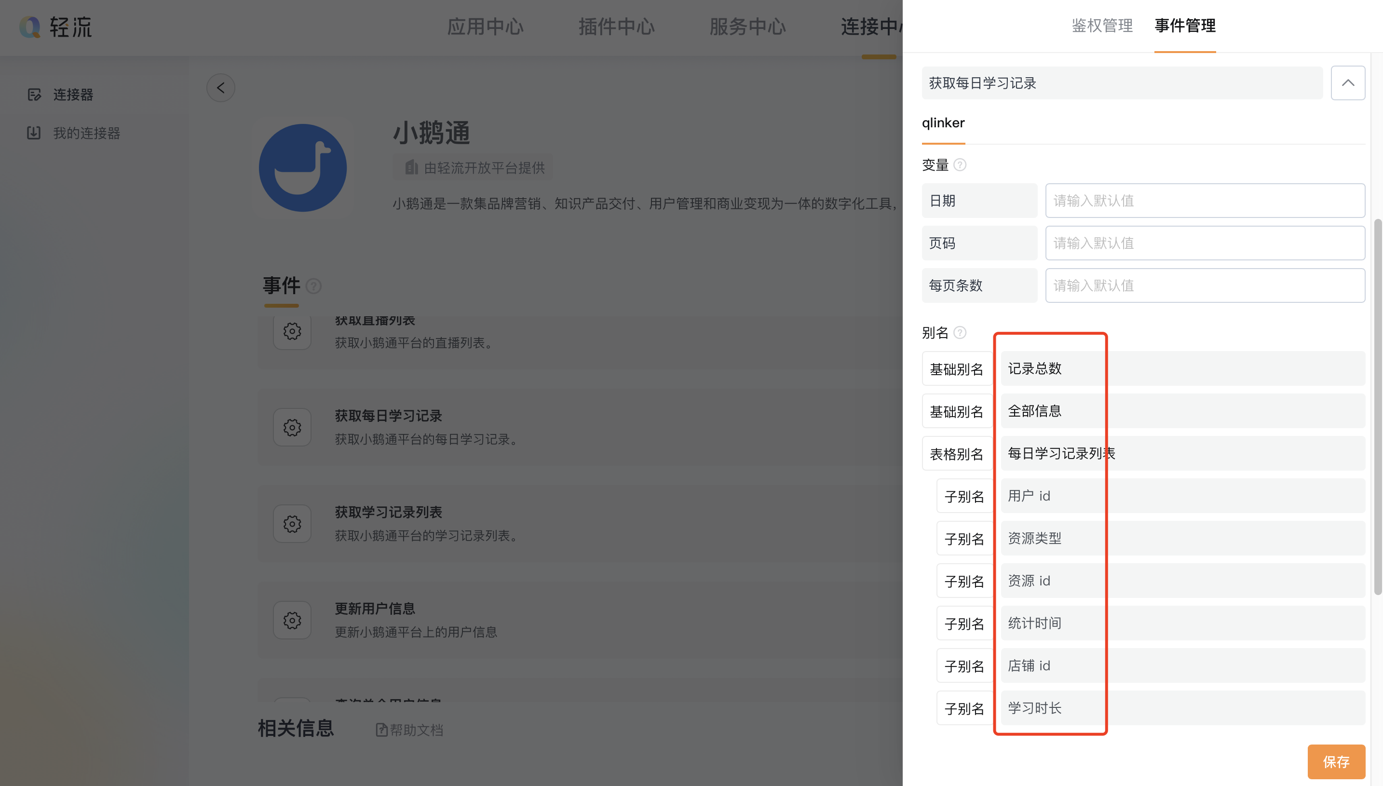Click the 用户 id sub-alias field
Viewport: 1383px width, 786px height.
[1183, 496]
